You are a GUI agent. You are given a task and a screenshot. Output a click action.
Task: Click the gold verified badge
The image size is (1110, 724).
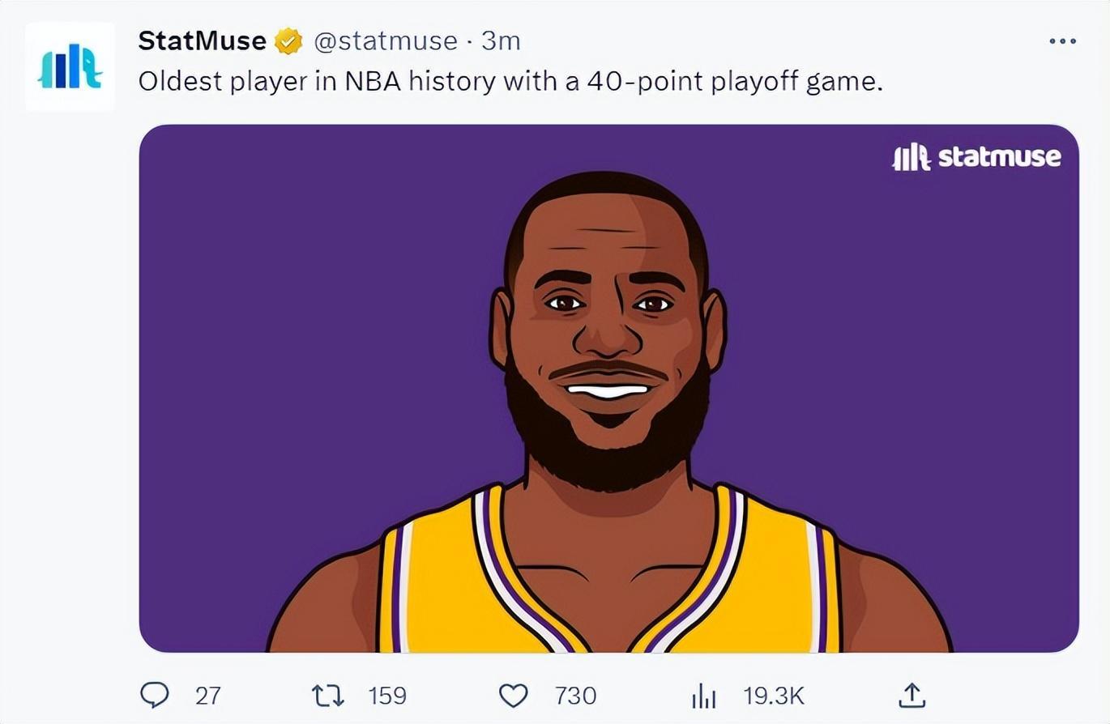click(288, 40)
